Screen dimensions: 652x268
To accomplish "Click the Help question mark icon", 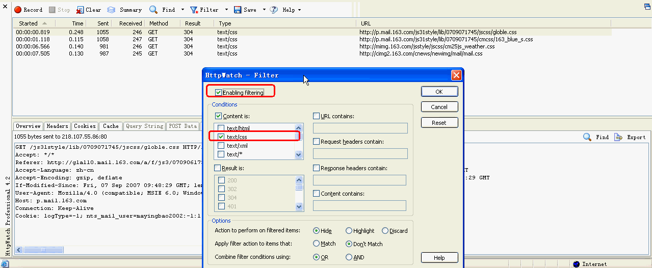I will pyautogui.click(x=274, y=10).
